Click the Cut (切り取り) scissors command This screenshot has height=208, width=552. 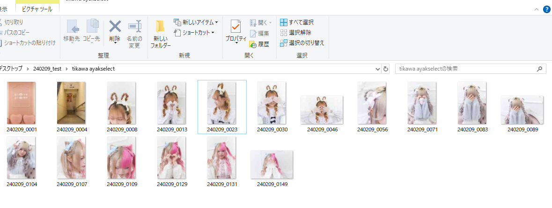12,22
